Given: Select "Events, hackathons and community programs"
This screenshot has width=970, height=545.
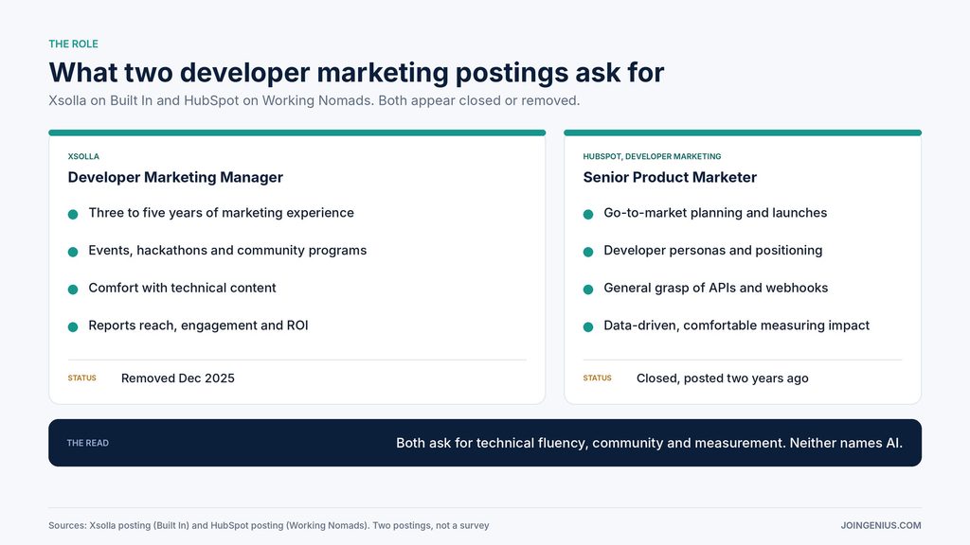Looking at the screenshot, I should tap(227, 250).
